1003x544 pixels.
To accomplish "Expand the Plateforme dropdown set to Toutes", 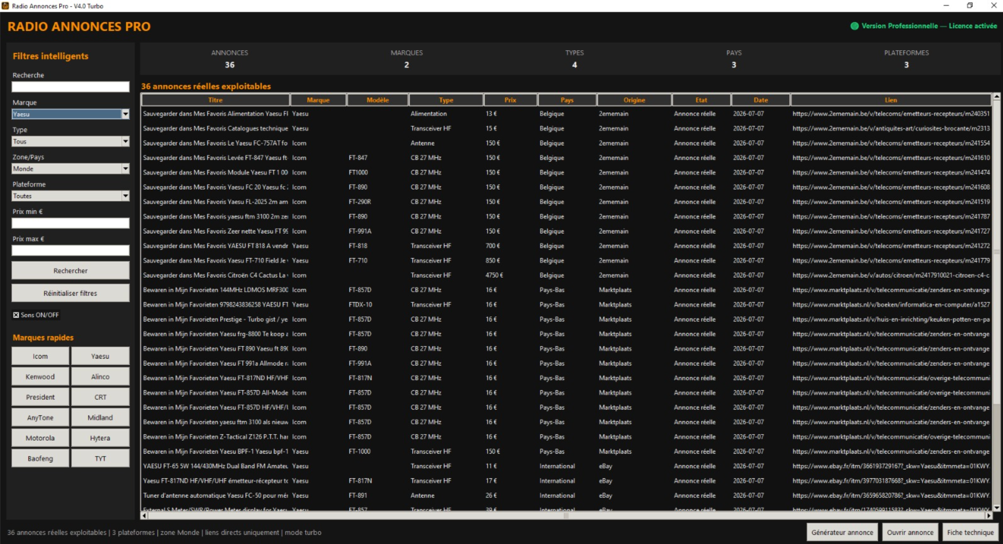I will point(125,196).
